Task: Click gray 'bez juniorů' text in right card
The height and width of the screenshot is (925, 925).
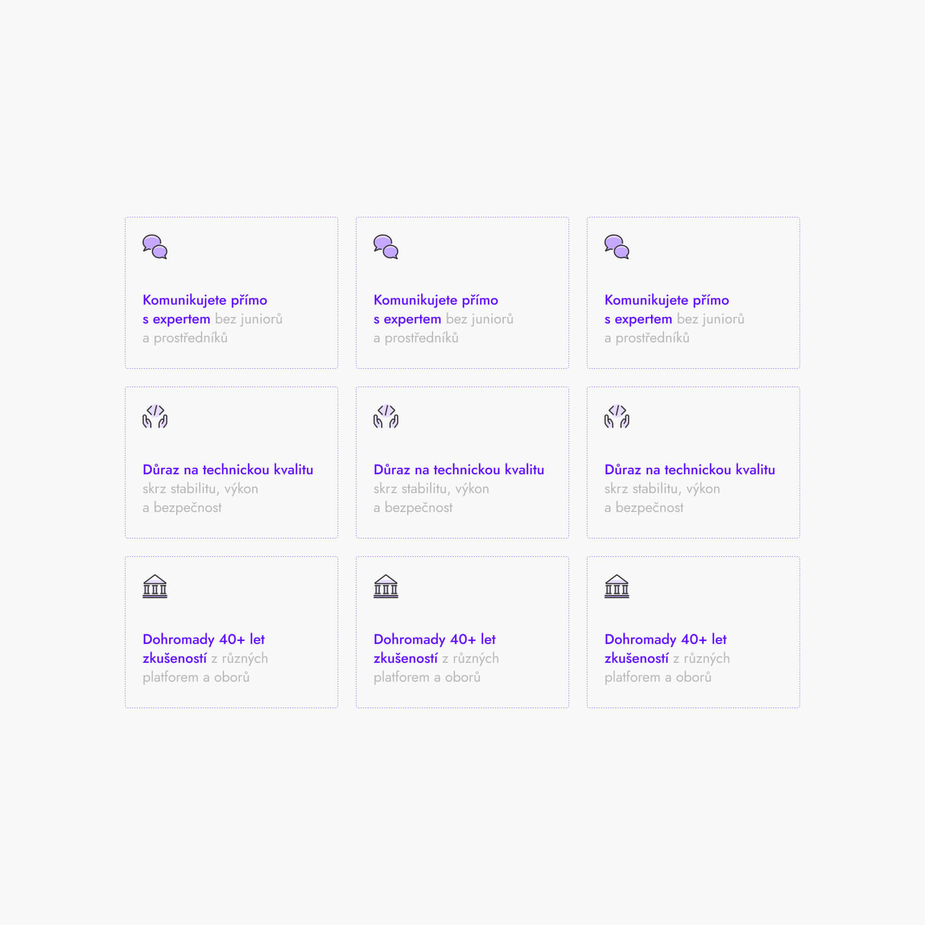Action: (x=711, y=319)
